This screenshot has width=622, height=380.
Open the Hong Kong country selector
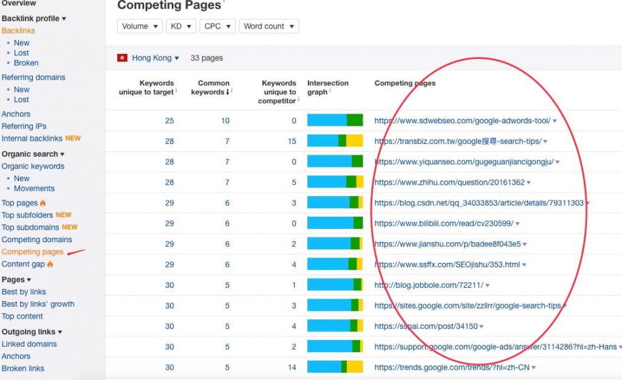tap(155, 58)
